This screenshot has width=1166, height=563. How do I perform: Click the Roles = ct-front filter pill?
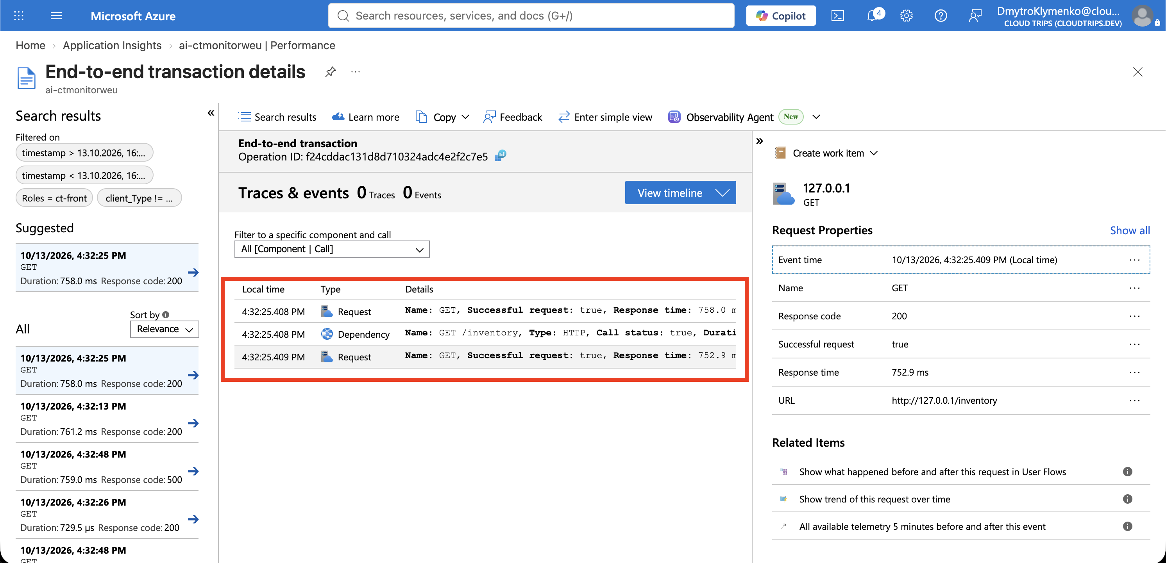[54, 198]
